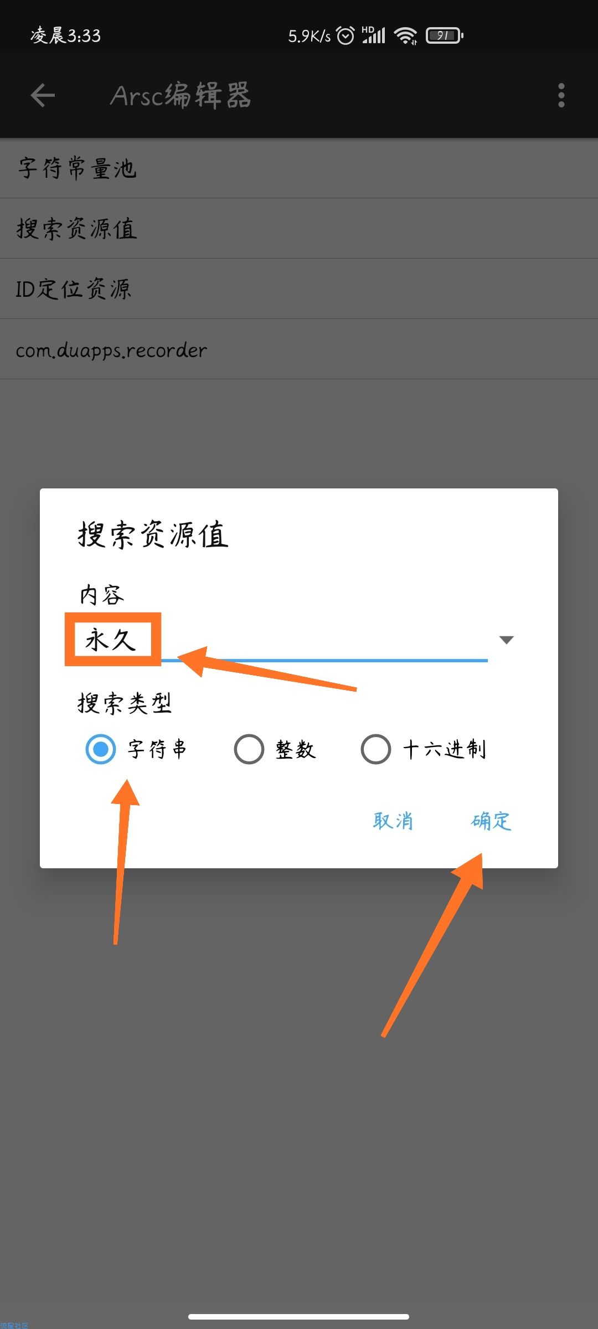Screen dimensions: 598x1329
Task: Select the 字符串 radio button
Action: click(100, 749)
